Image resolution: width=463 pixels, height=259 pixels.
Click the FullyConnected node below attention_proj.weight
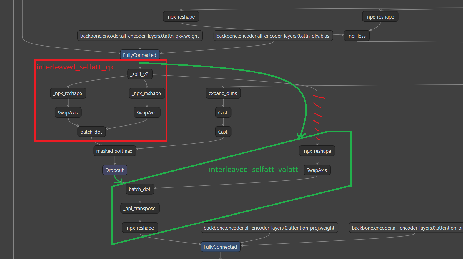[220, 247]
